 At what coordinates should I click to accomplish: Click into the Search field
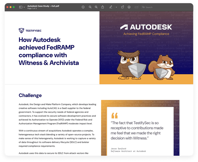point(167,7)
